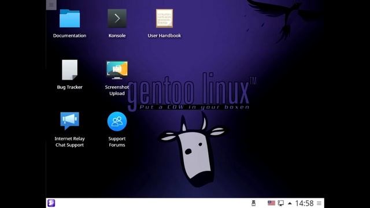The height and width of the screenshot is (208, 370).
Task: Open the desktop toolbox menu button
Action: pyautogui.click(x=51, y=5)
